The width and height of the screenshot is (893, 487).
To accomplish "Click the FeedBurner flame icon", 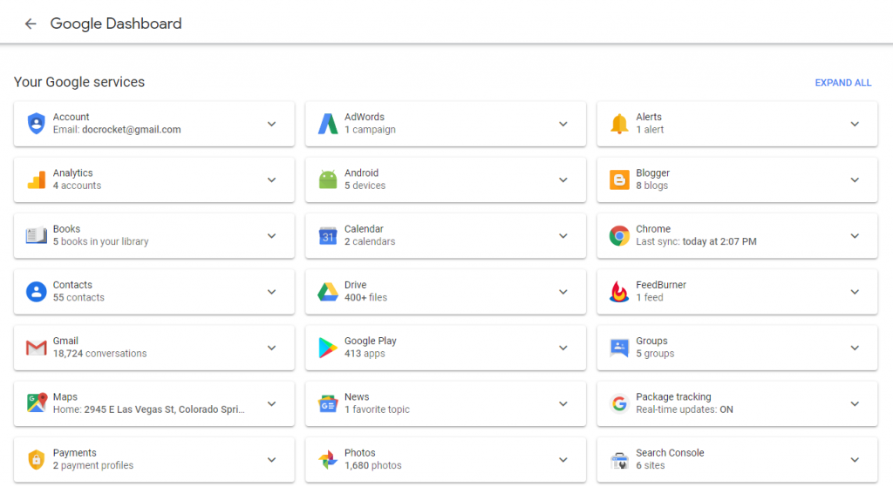I will point(619,291).
